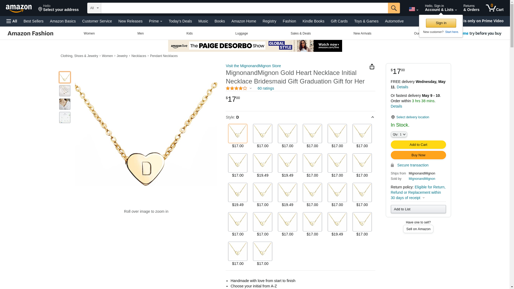
Task: Select the second product thumbnail image
Action: pyautogui.click(x=65, y=91)
